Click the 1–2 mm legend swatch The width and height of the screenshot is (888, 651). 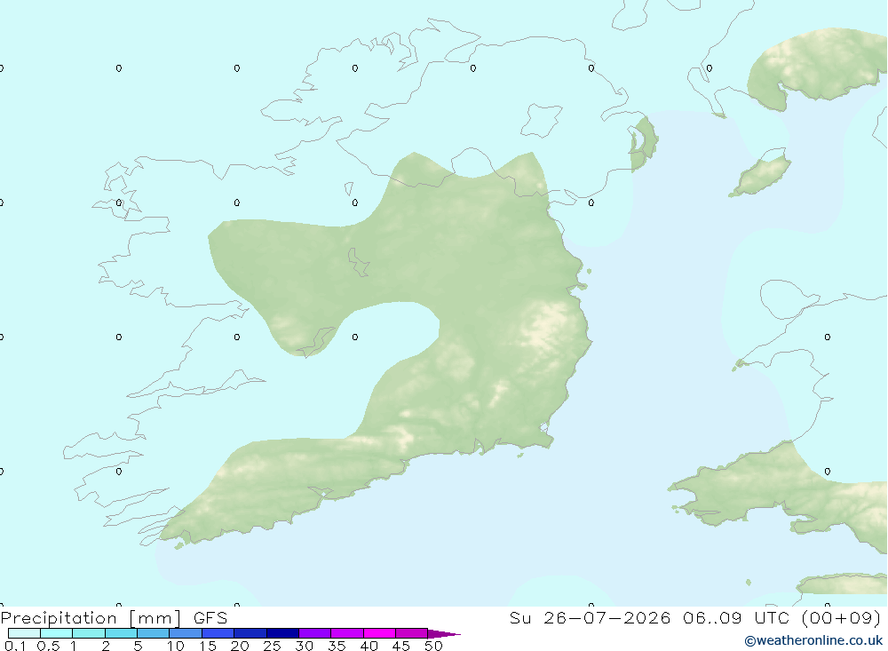pos(89,633)
